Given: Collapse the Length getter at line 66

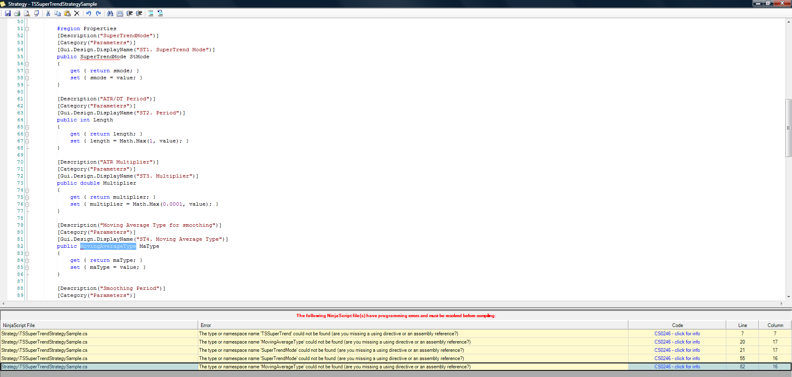Looking at the screenshot, I should (27, 134).
